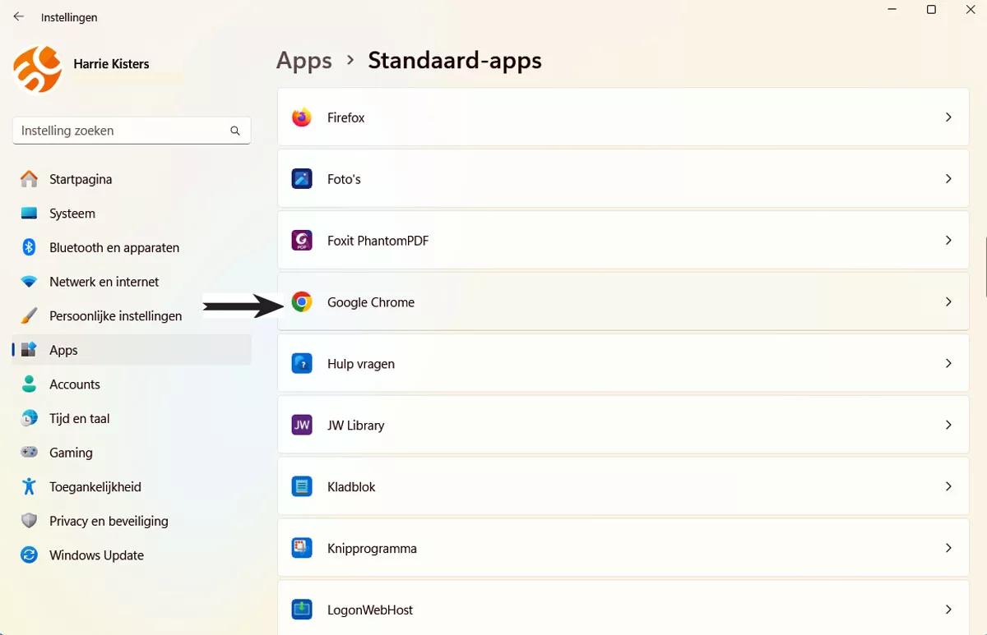Click the Privacy shield icon
987x635 pixels.
point(29,522)
